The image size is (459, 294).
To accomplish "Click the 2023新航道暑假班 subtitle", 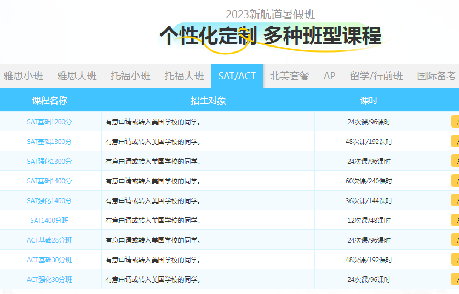I will (270, 14).
